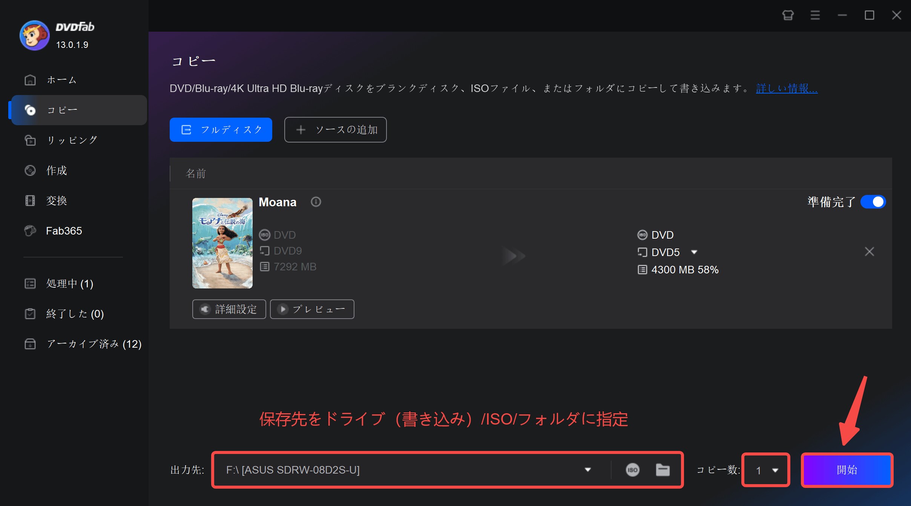This screenshot has height=506, width=911.
Task: Open the hamburger menu icon
Action: click(x=815, y=15)
